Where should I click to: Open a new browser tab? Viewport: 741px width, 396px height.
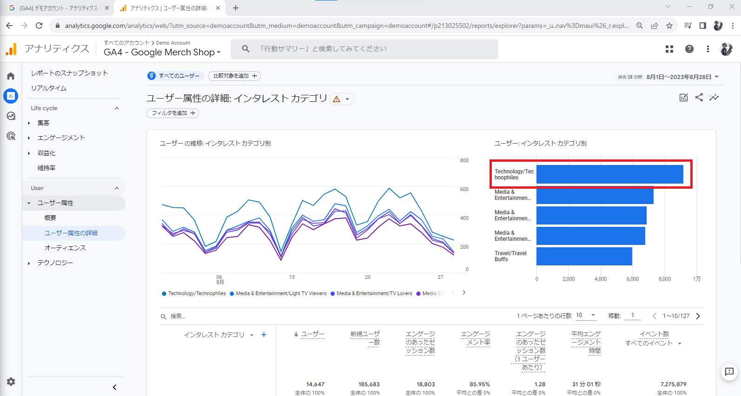tap(236, 8)
